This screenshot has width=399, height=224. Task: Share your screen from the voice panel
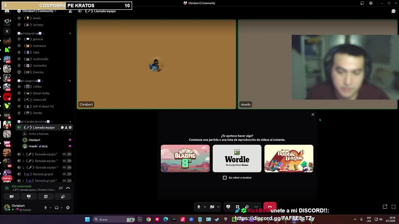point(29,197)
